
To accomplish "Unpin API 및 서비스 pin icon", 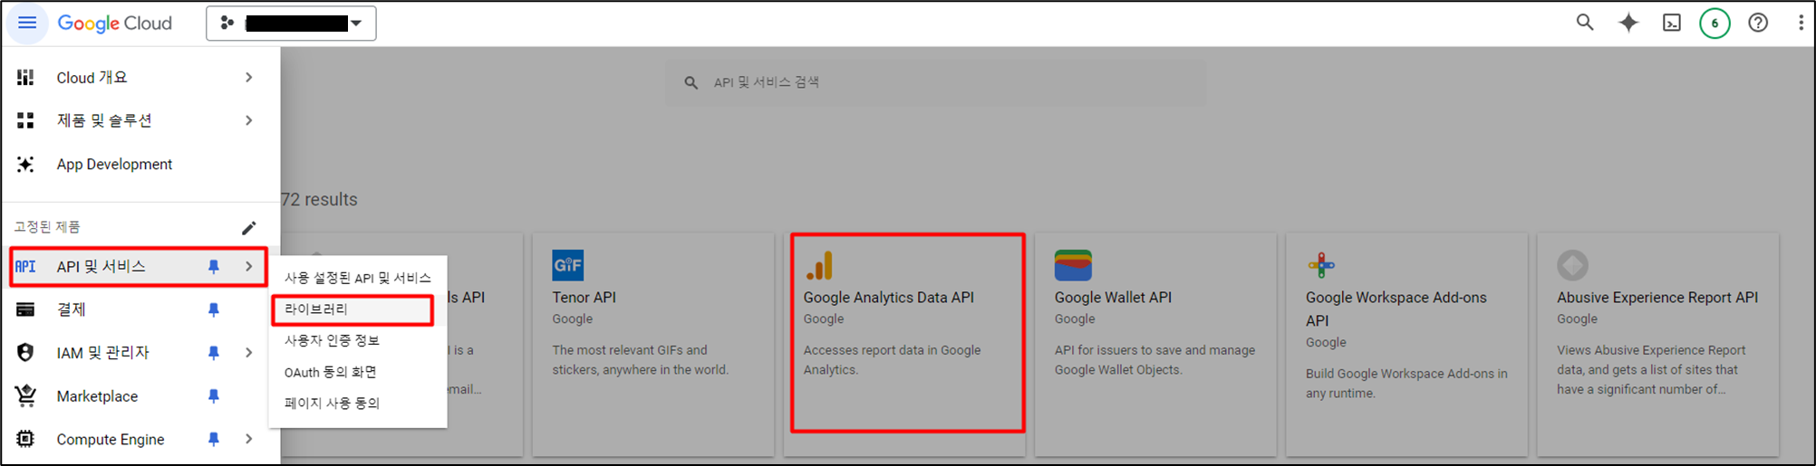I will click(214, 266).
